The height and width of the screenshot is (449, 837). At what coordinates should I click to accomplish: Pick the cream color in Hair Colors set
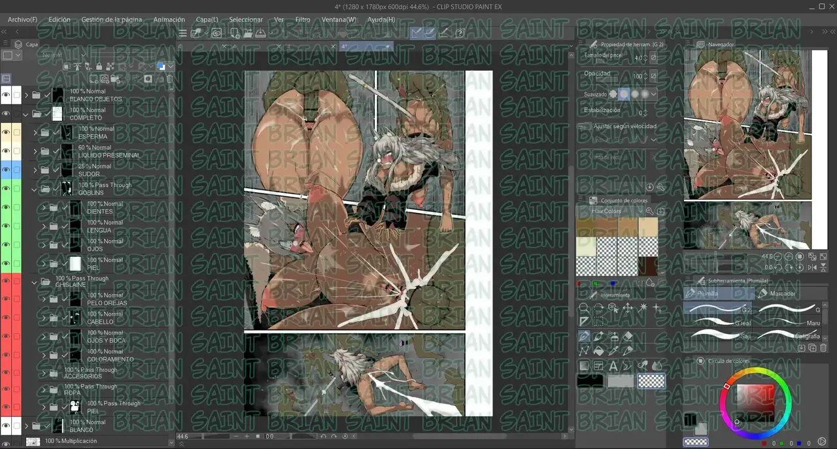(x=585, y=246)
